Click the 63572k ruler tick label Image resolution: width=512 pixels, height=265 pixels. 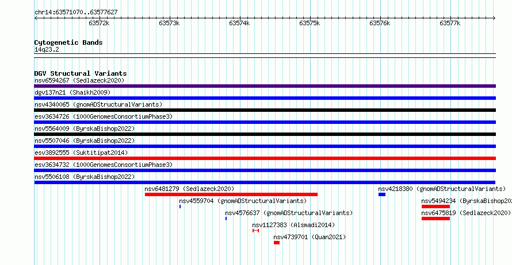tap(99, 23)
